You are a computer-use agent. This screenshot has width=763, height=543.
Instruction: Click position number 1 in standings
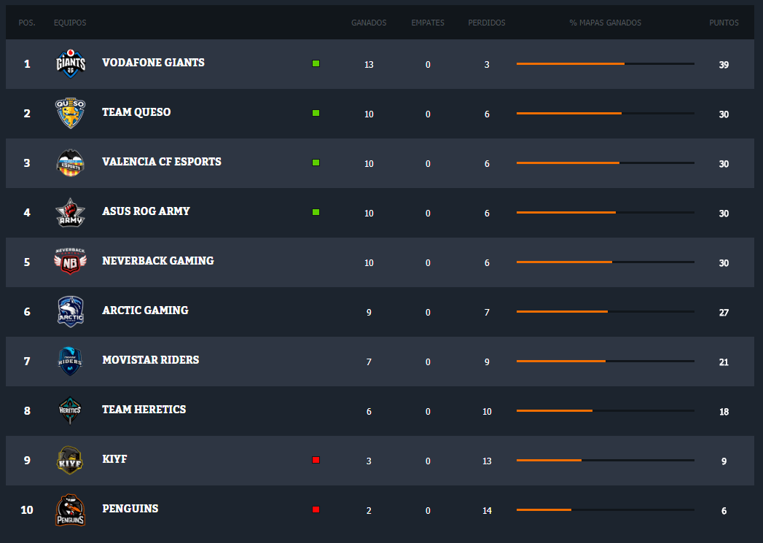click(27, 63)
